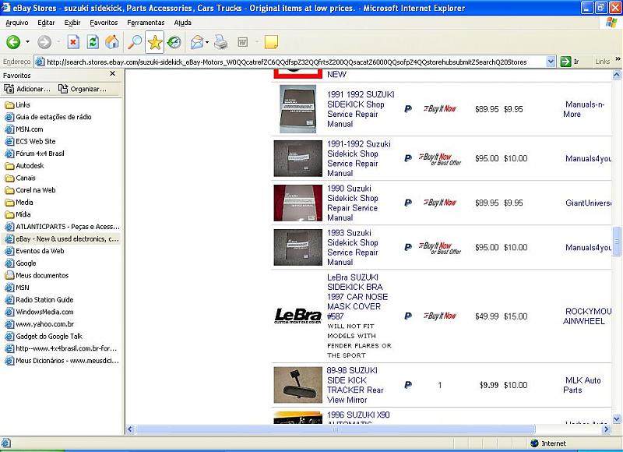Click the scroll down arrow of the page

pyautogui.click(x=616, y=418)
